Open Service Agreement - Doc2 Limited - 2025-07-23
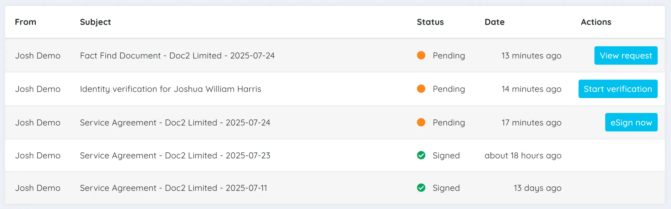 [x=175, y=156]
